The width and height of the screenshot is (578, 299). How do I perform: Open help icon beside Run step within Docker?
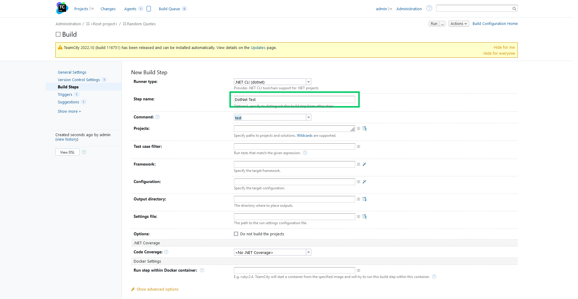[x=202, y=270]
